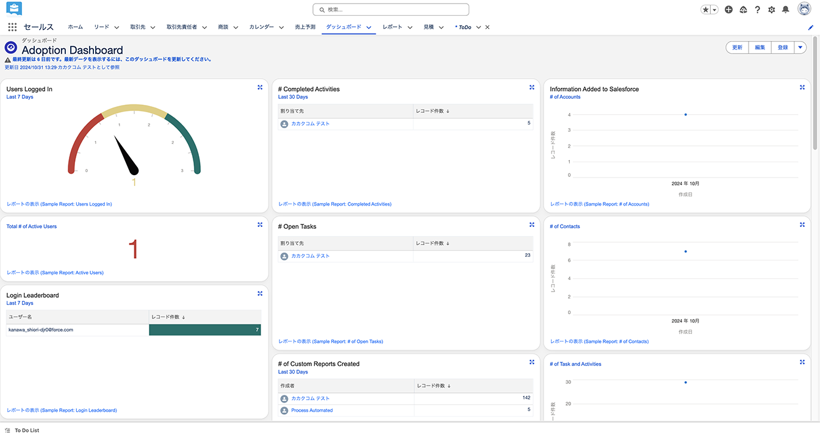Expand the # of Custom Reports Created widget
820x438 pixels.
click(532, 362)
